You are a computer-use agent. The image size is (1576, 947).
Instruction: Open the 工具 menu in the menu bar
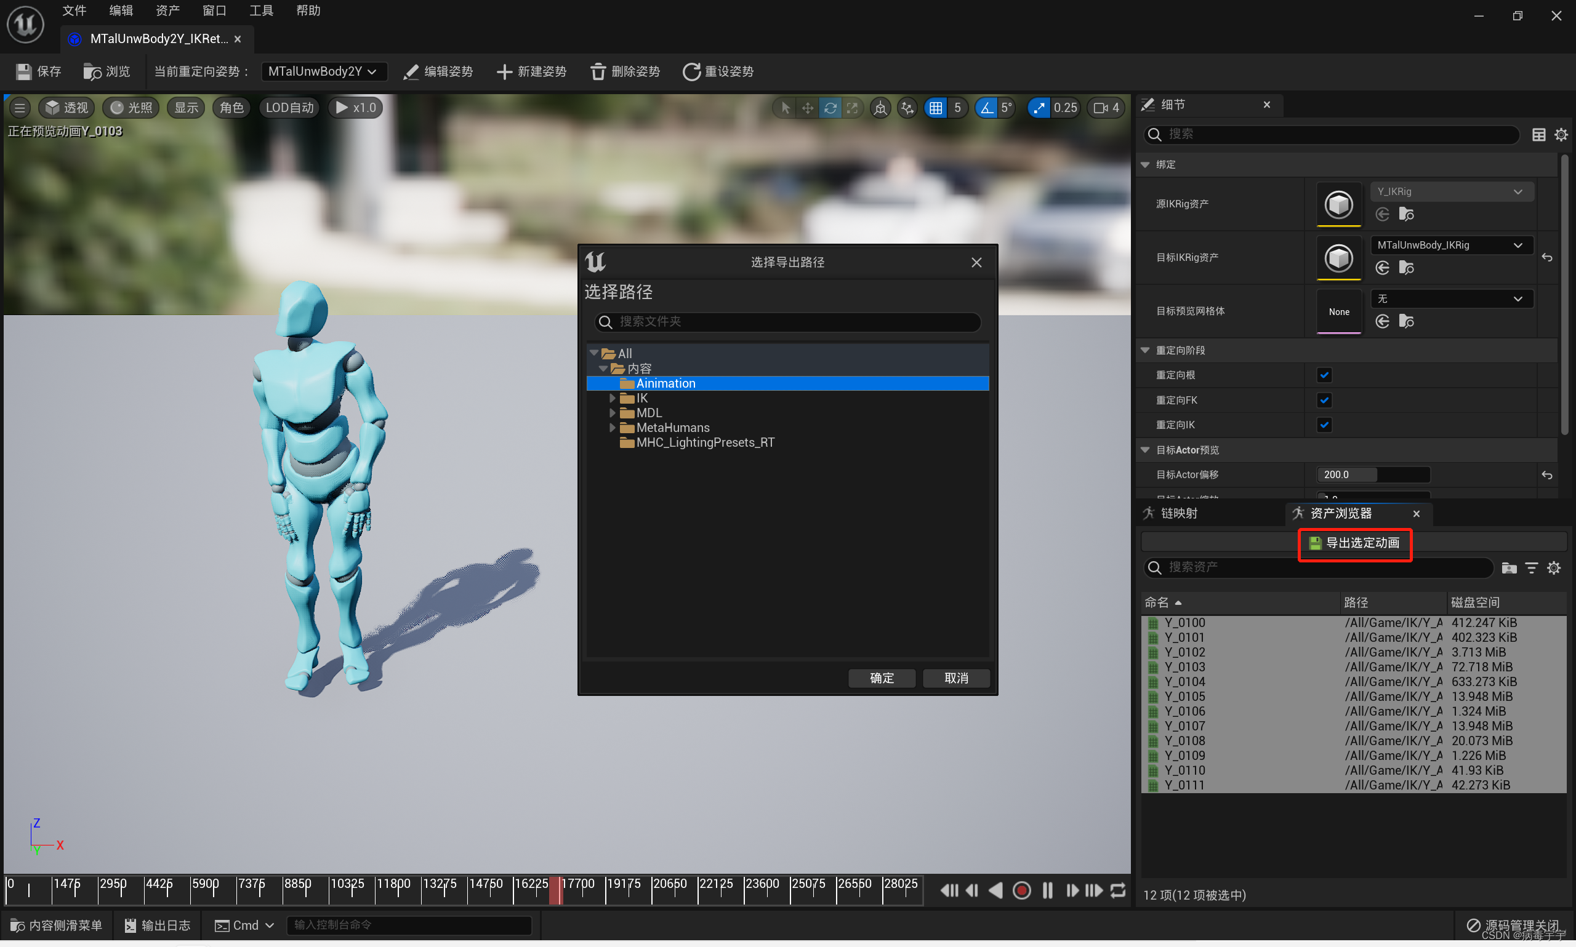point(260,10)
